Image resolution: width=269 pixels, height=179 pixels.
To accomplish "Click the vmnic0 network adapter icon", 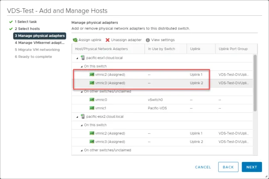I will pyautogui.click(x=92, y=100).
